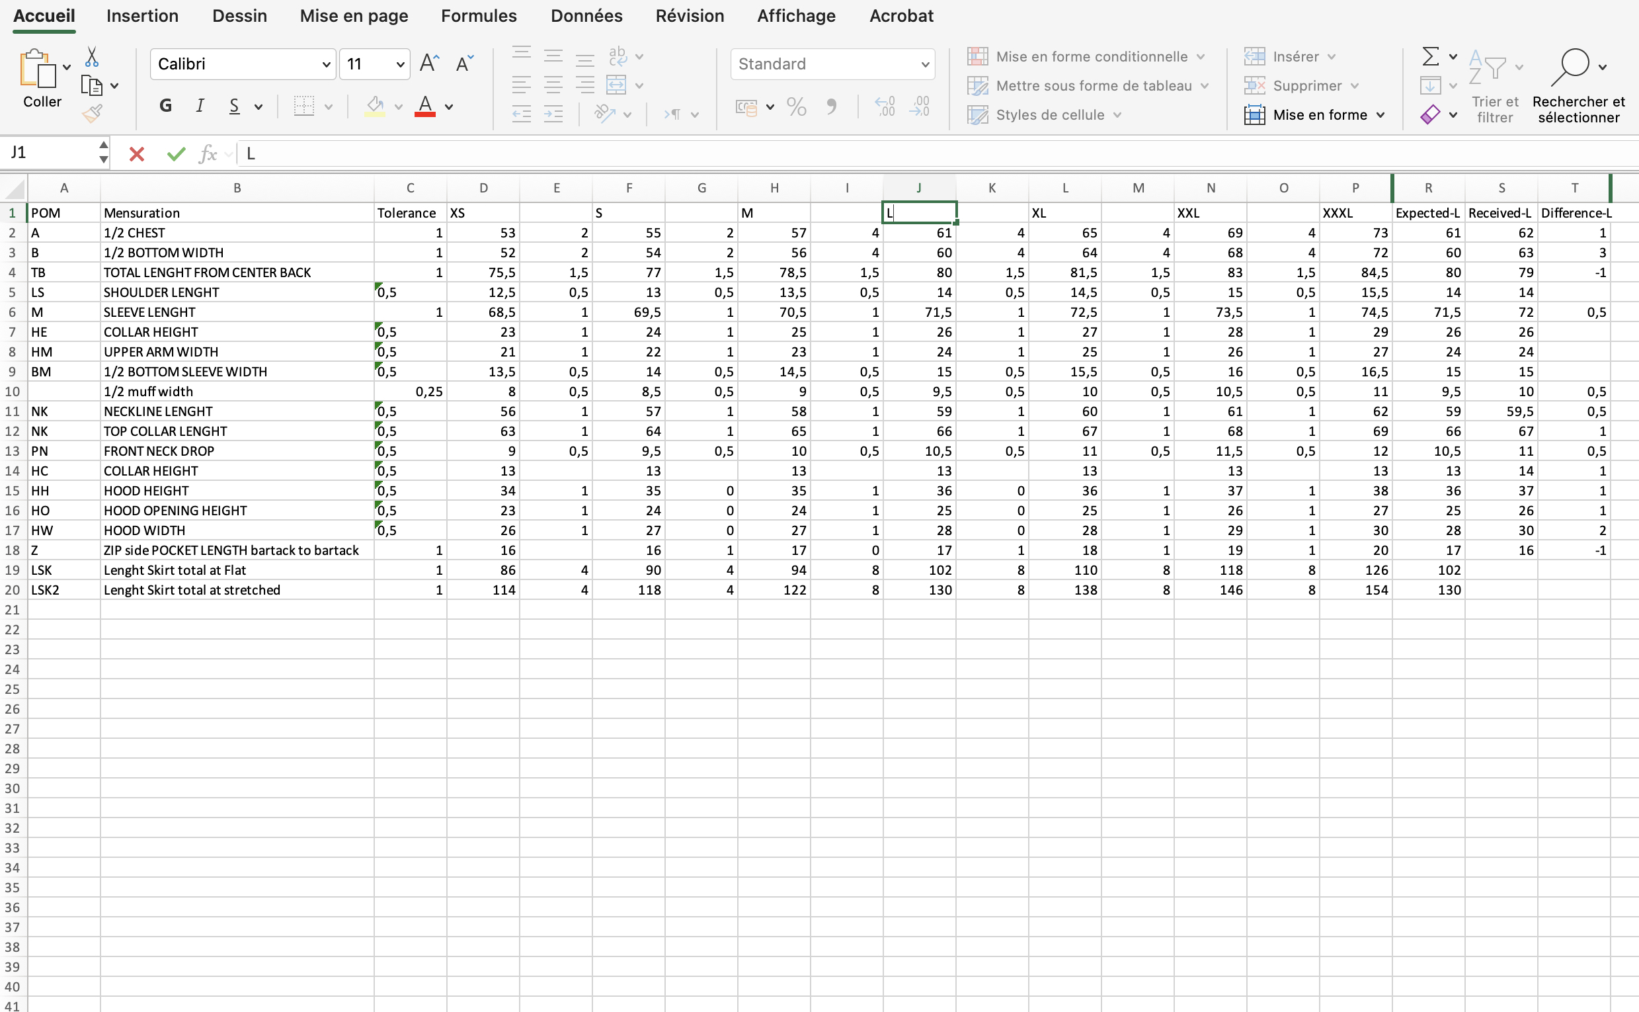This screenshot has width=1639, height=1012.
Task: Increase indent icon
Action: click(553, 114)
